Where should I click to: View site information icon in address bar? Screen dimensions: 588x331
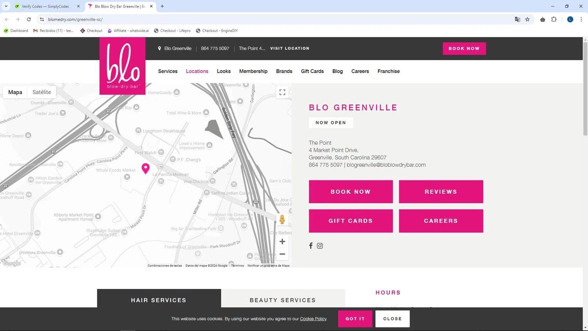click(x=42, y=19)
